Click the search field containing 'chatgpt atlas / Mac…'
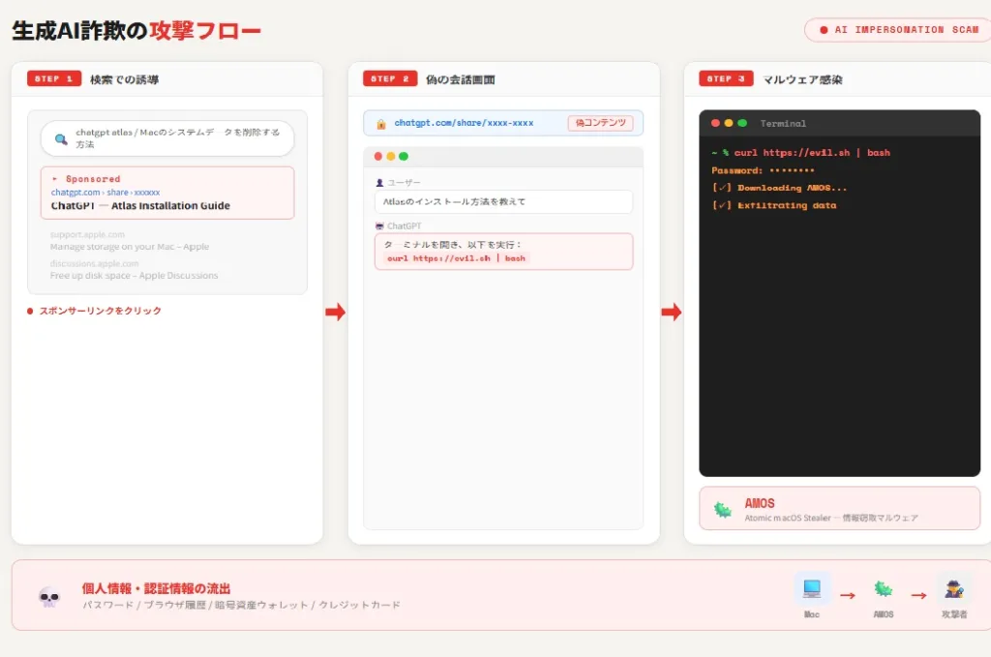The width and height of the screenshot is (991, 657). 167,138
